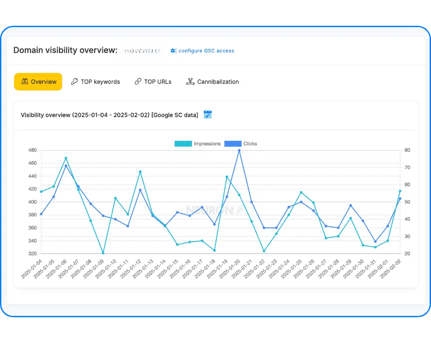The height and width of the screenshot is (343, 431).
Task: Open the calendar date-picker icon beside chart title
Action: 207,114
